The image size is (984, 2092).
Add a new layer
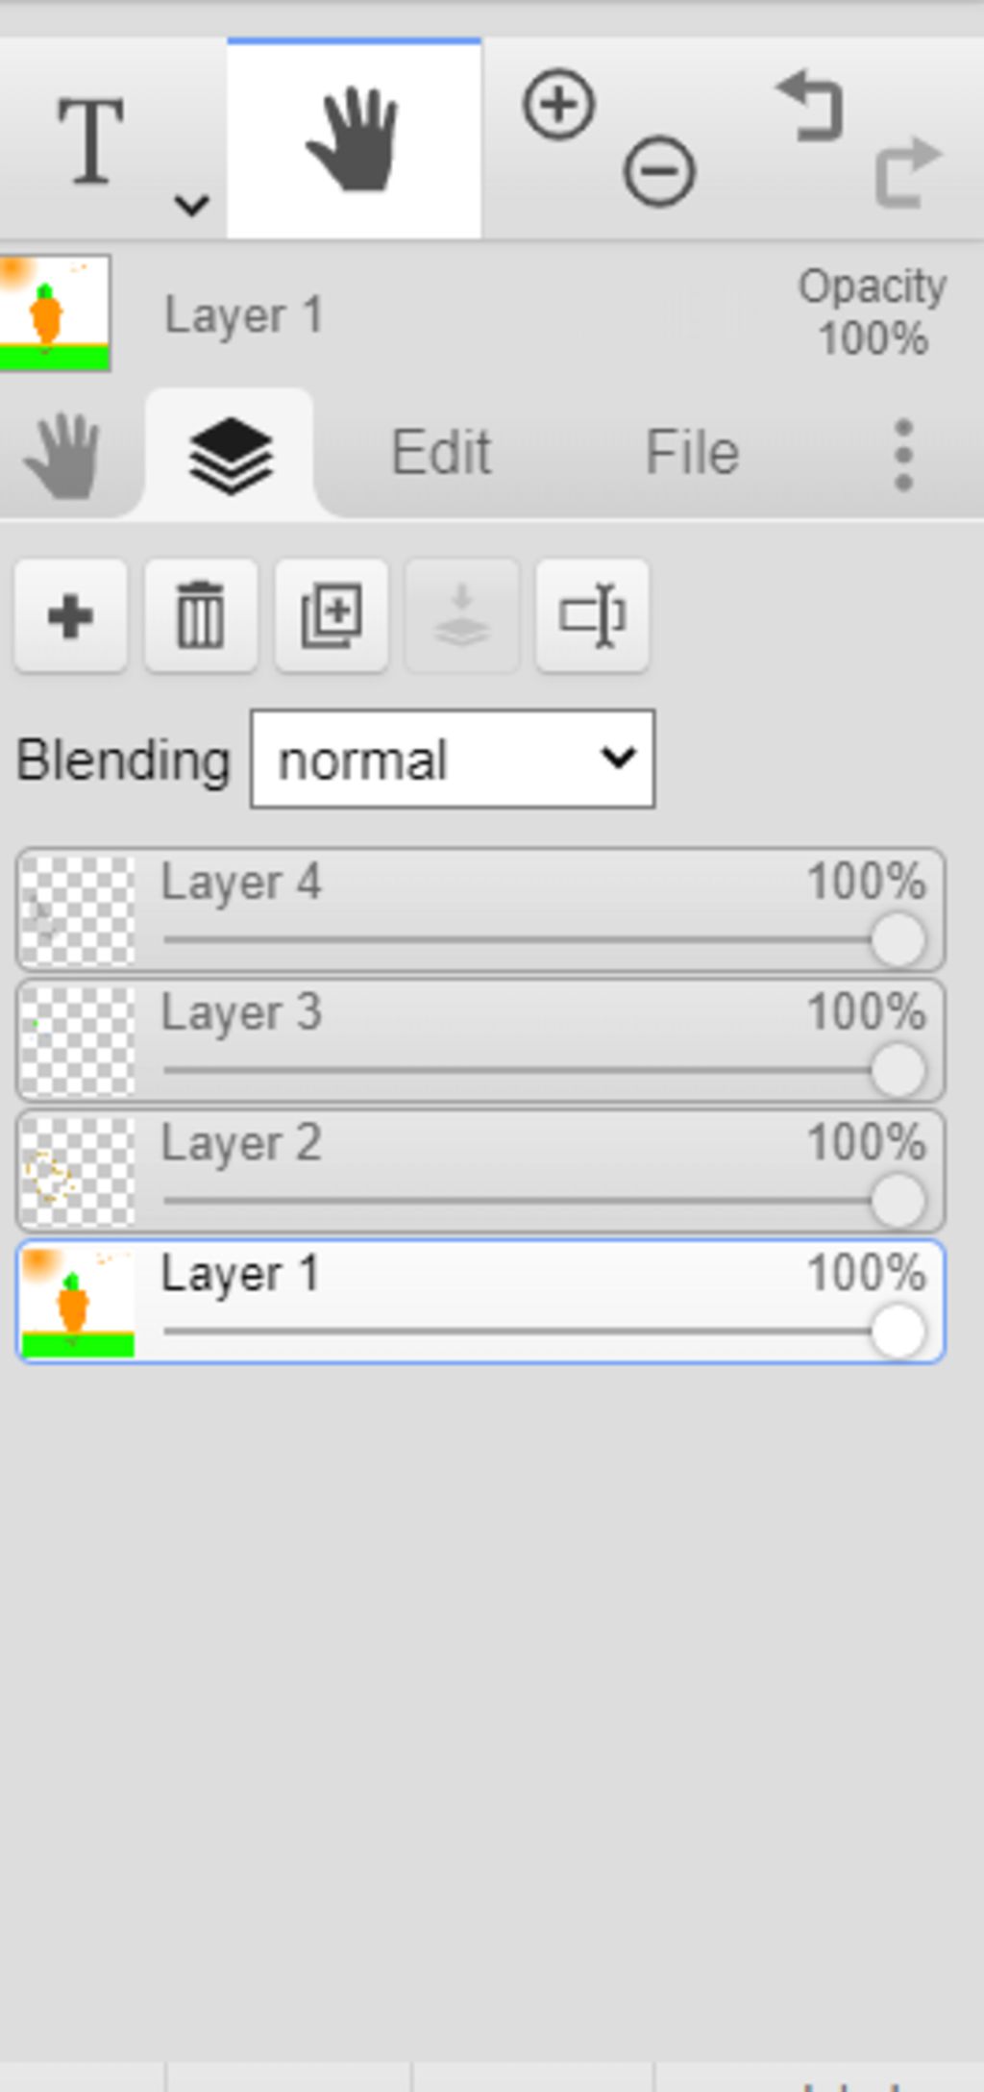pyautogui.click(x=70, y=616)
